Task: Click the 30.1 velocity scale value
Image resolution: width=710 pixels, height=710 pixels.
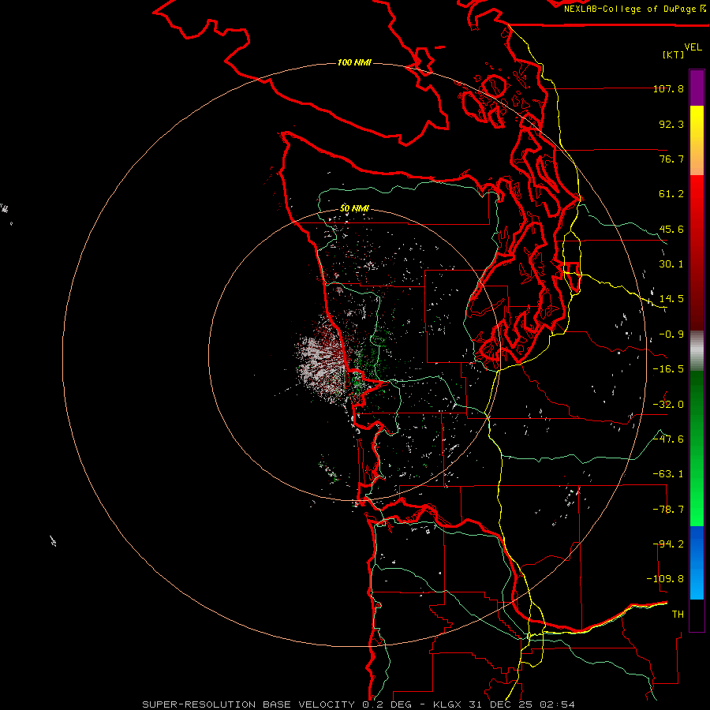Action: coord(671,264)
